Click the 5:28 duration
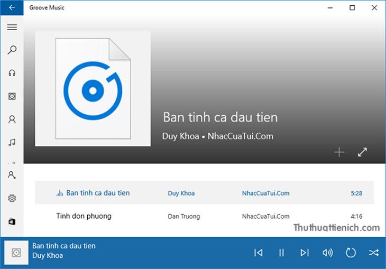This screenshot has height=269, width=386. coord(356,193)
